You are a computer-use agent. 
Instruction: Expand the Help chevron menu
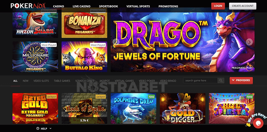coord(50,129)
